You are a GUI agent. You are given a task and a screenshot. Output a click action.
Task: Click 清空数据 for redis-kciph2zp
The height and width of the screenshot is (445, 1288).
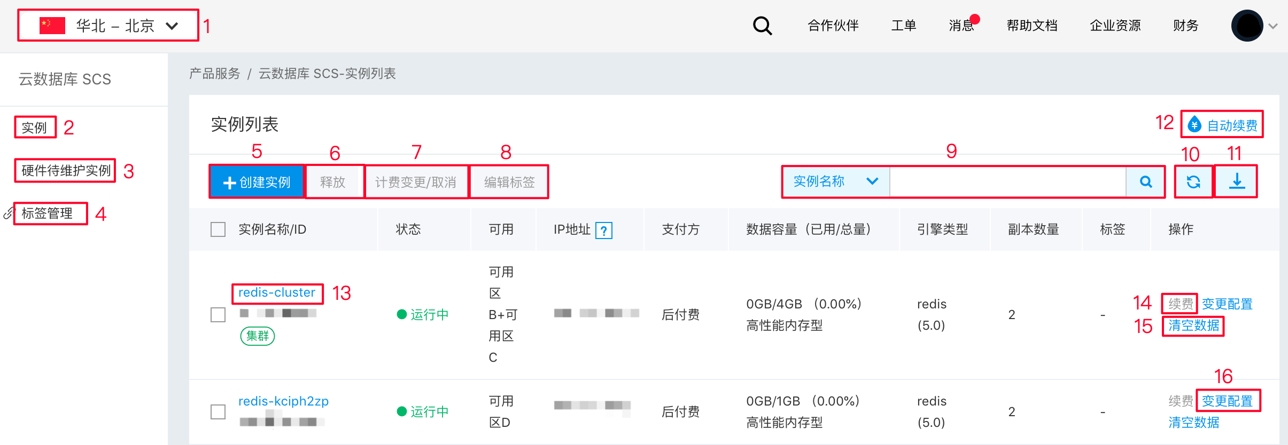coord(1193,423)
